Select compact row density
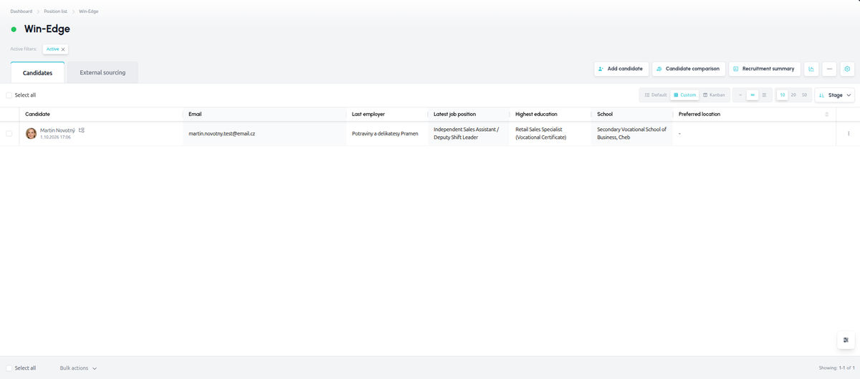 coord(740,95)
